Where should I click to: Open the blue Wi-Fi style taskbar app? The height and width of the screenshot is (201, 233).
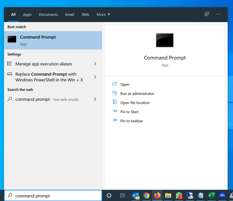click(x=222, y=196)
